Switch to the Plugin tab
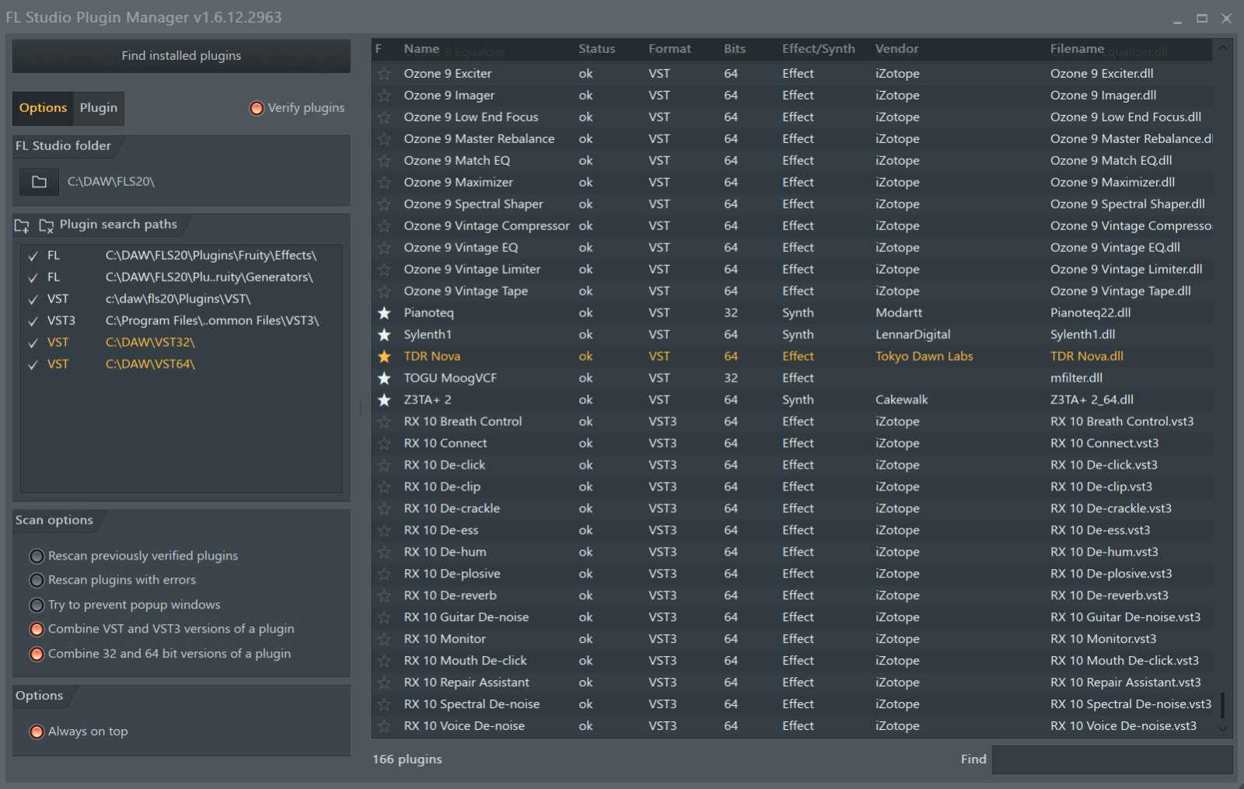Image resolution: width=1244 pixels, height=789 pixels. (x=99, y=108)
